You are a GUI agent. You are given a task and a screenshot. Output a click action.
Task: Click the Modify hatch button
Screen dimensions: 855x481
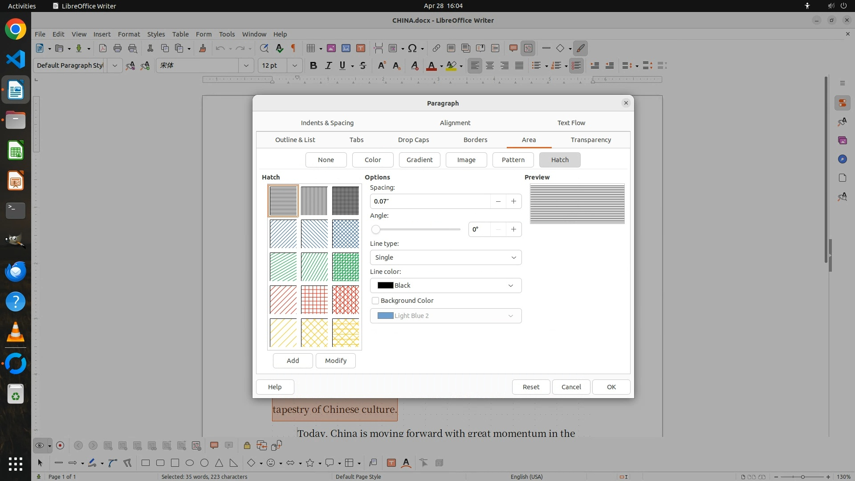pyautogui.click(x=335, y=361)
